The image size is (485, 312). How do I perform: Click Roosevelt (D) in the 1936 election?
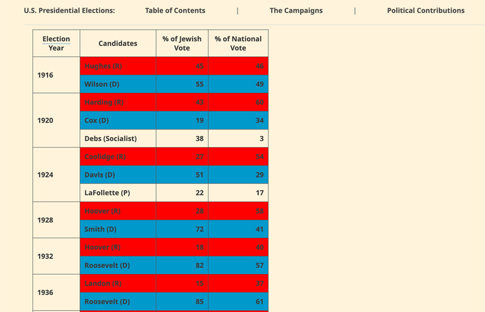107,302
